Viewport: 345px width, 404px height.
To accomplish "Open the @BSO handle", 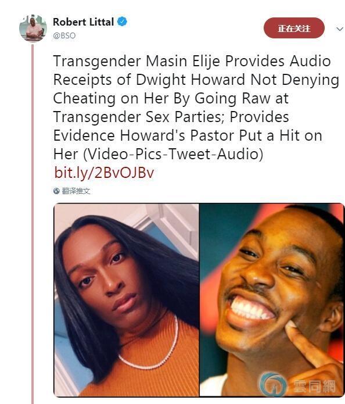I will [64, 35].
